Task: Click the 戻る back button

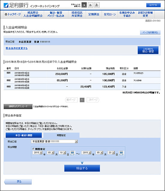Action: coord(18,182)
